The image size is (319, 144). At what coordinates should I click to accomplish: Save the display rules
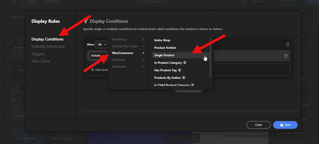click(285, 125)
